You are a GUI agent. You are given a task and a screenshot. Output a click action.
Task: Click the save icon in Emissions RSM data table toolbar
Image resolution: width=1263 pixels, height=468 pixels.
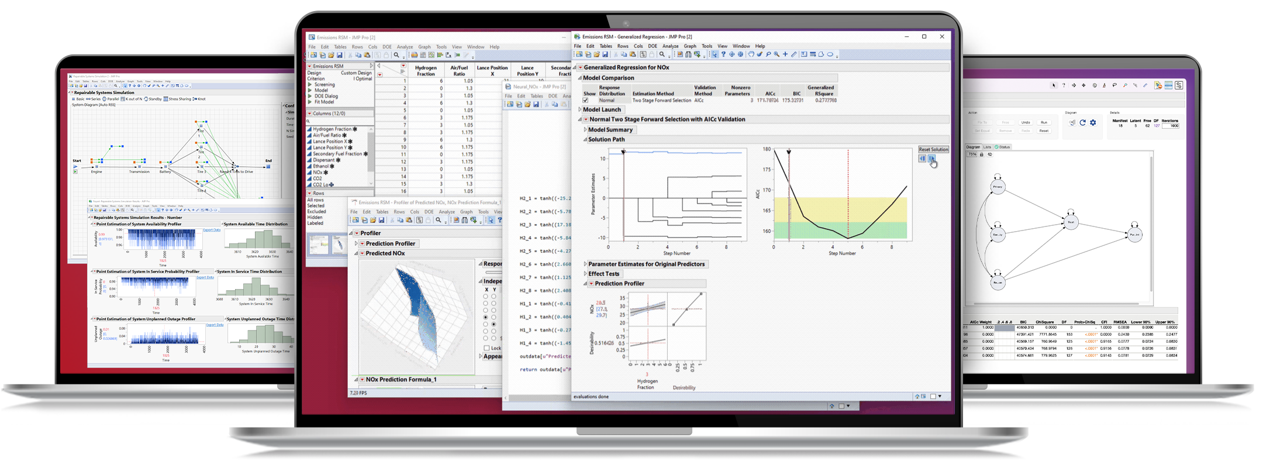(340, 55)
